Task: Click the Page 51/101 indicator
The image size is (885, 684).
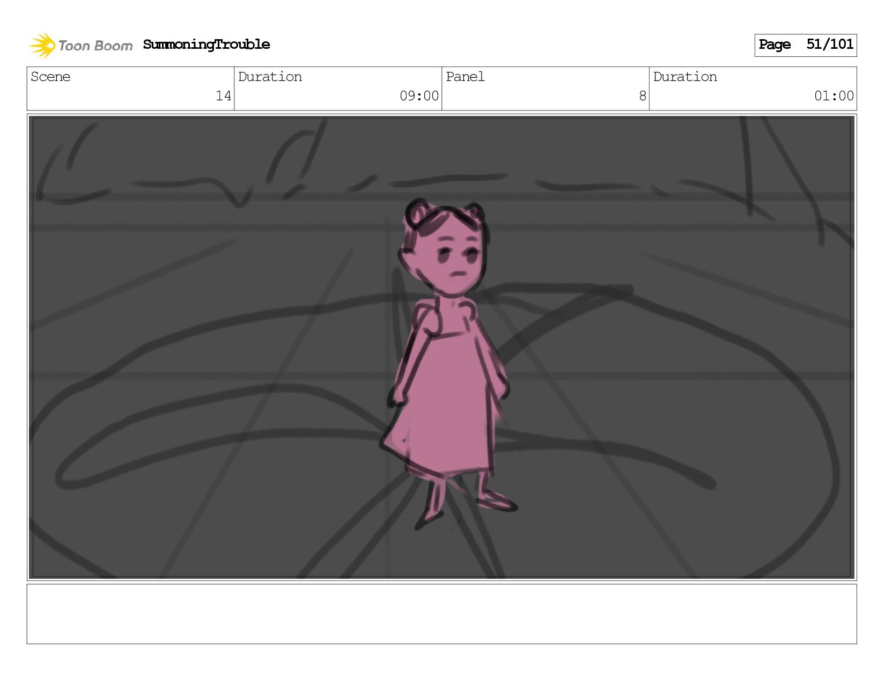Action: pyautogui.click(x=806, y=45)
